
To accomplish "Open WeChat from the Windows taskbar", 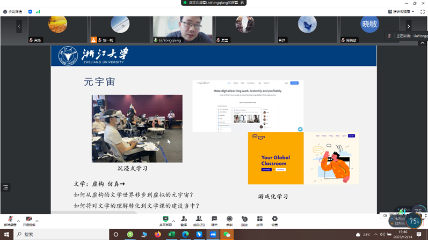I will [x=227, y=235].
